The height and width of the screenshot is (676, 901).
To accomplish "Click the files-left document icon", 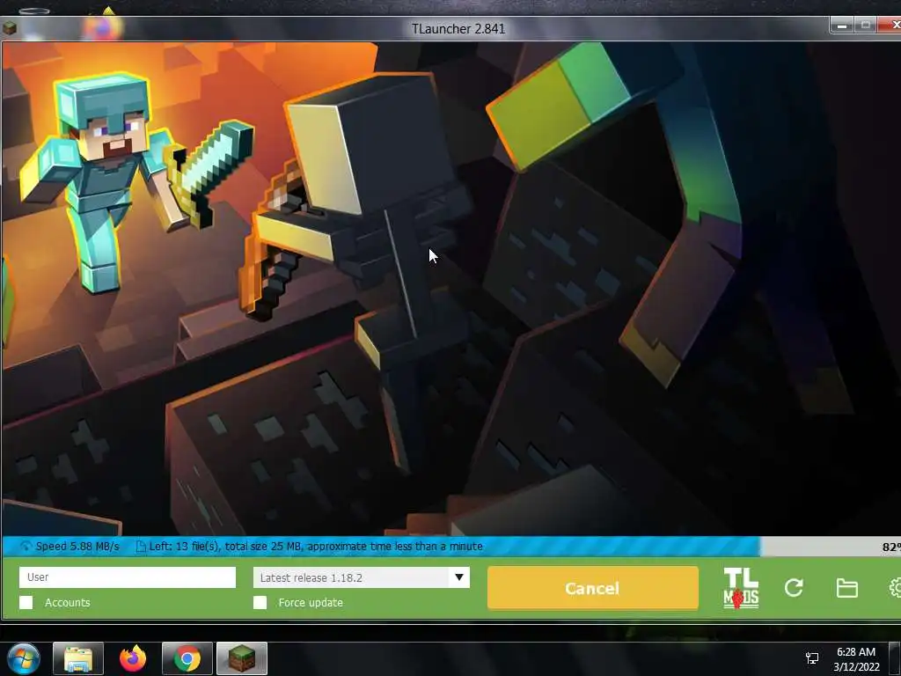I will coord(140,547).
